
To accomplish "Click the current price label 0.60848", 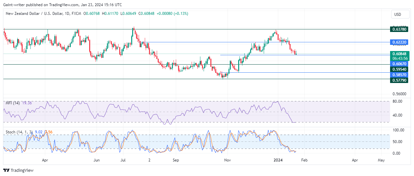I will (400, 54).
